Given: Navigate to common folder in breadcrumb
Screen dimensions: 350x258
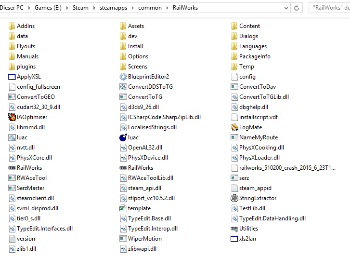Looking at the screenshot, I should tap(150, 8).
